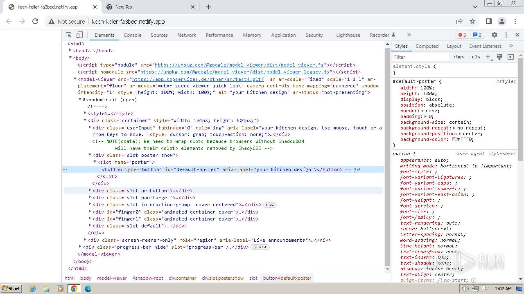
Task: Click the flex badge on interaction-prompt div
Action: pos(270,205)
